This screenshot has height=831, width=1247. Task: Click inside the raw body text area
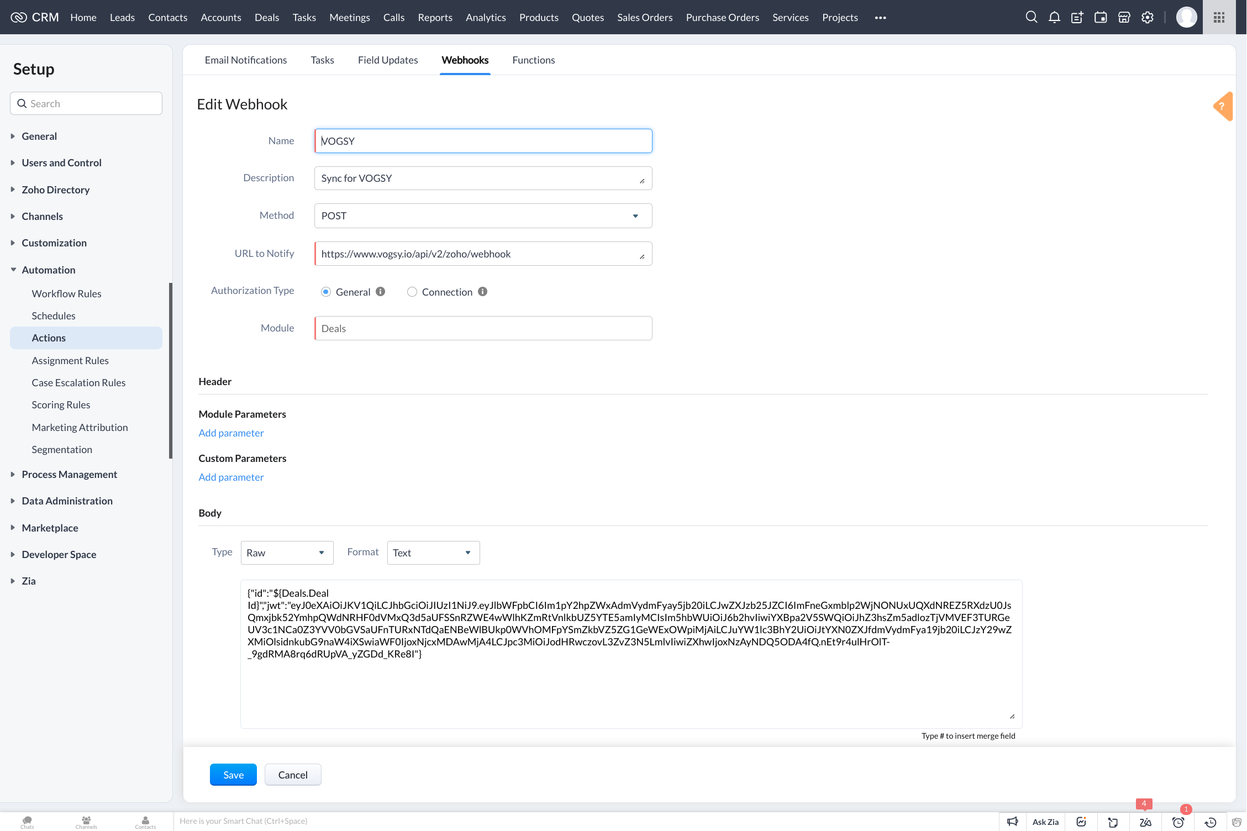(631, 654)
